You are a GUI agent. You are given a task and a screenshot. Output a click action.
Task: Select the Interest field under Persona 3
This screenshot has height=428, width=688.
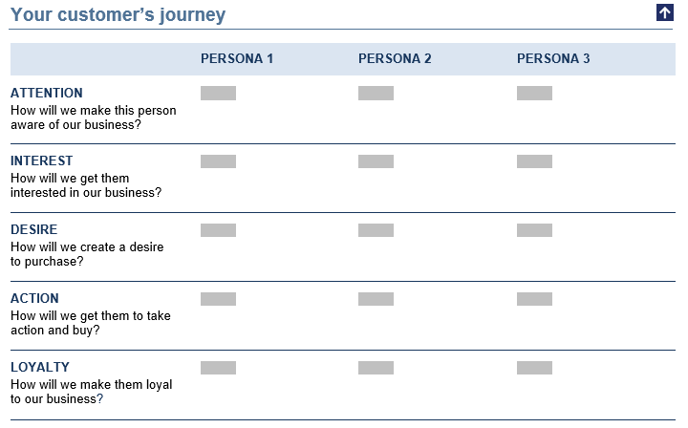[534, 161]
